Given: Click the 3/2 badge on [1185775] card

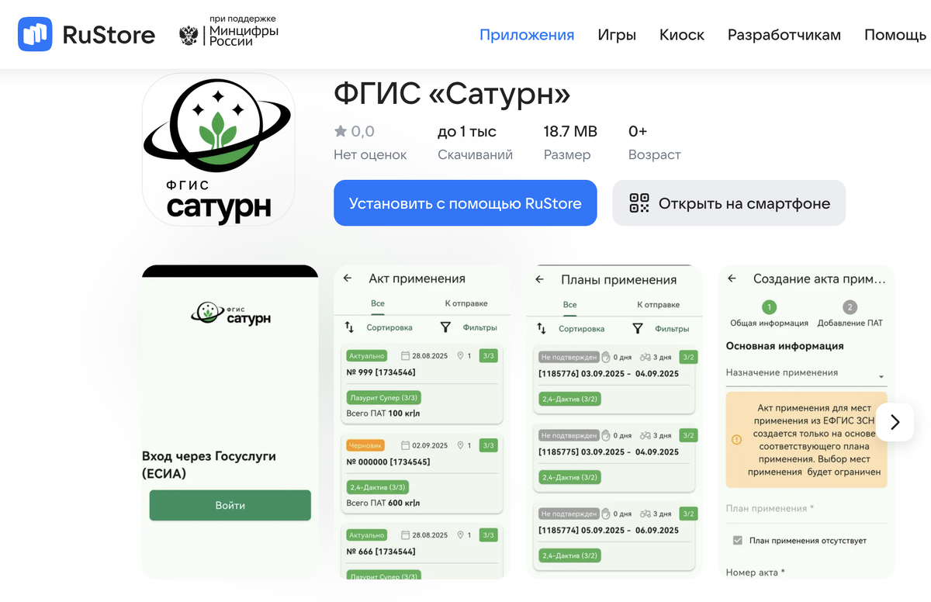Looking at the screenshot, I should pos(688,435).
